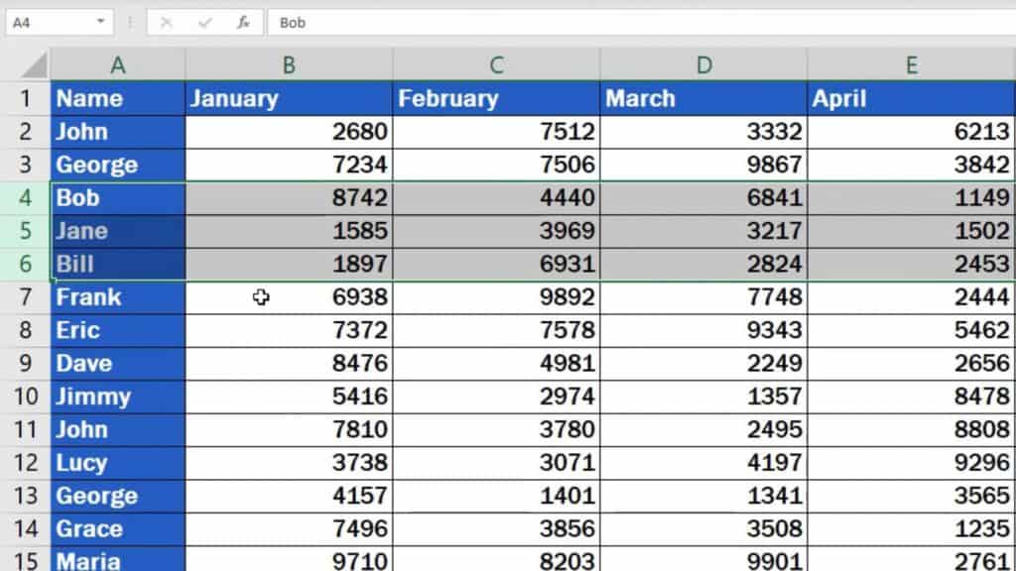1016x571 pixels.
Task: Select column header E
Action: point(910,63)
